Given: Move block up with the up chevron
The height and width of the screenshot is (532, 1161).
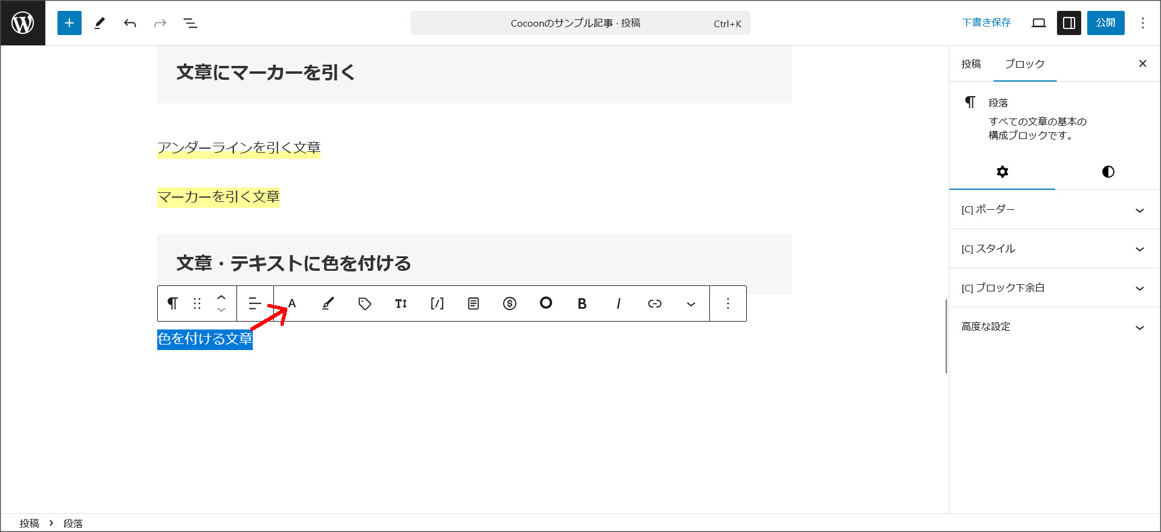Looking at the screenshot, I should pyautogui.click(x=221, y=297).
